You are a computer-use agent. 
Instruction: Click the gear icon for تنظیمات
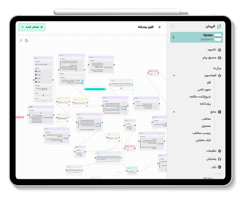pos(219,151)
